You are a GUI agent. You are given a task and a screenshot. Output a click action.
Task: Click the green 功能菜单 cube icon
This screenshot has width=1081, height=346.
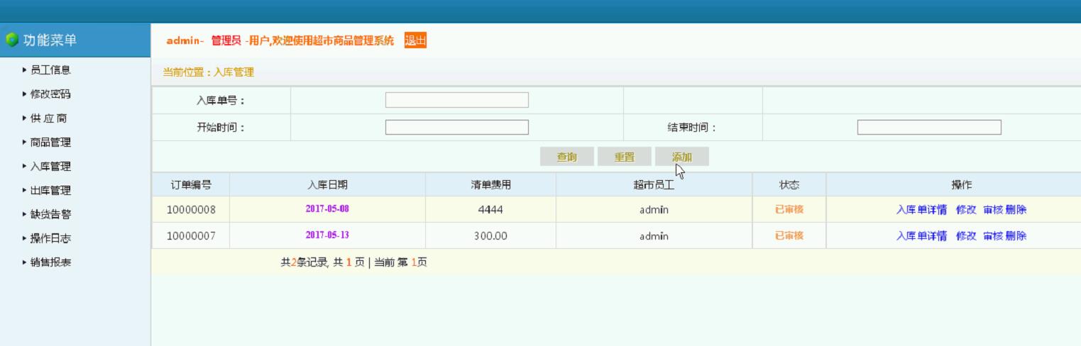click(x=11, y=40)
